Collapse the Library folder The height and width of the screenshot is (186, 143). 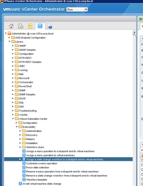click(x=9, y=41)
